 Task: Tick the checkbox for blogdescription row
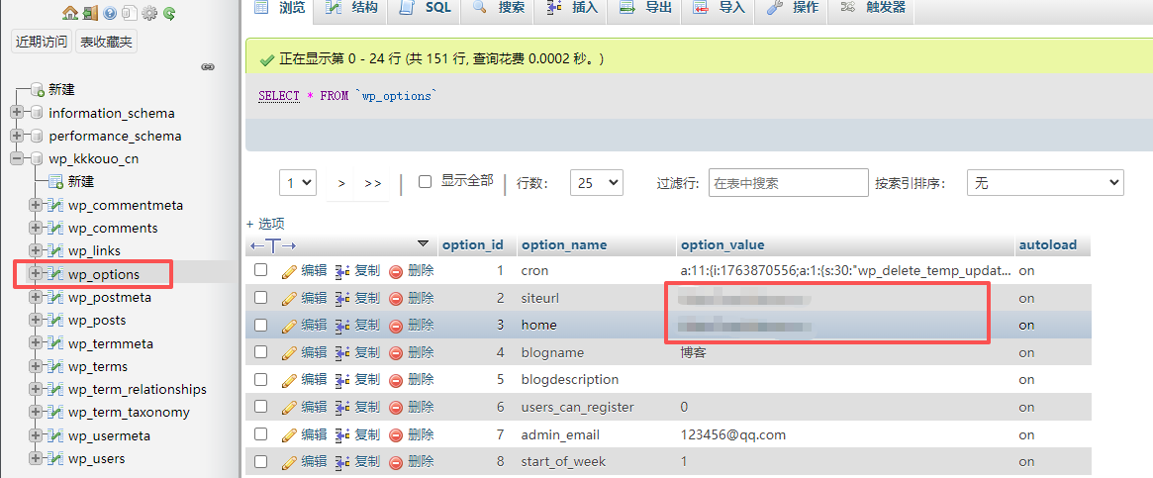261,379
